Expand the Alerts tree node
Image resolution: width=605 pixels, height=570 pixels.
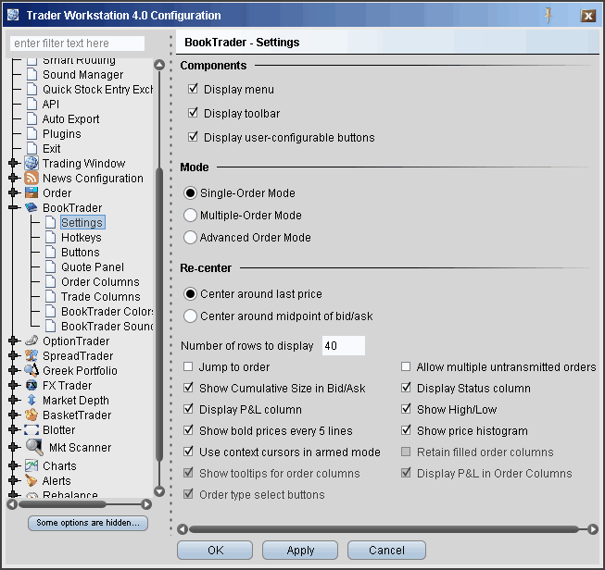(14, 480)
